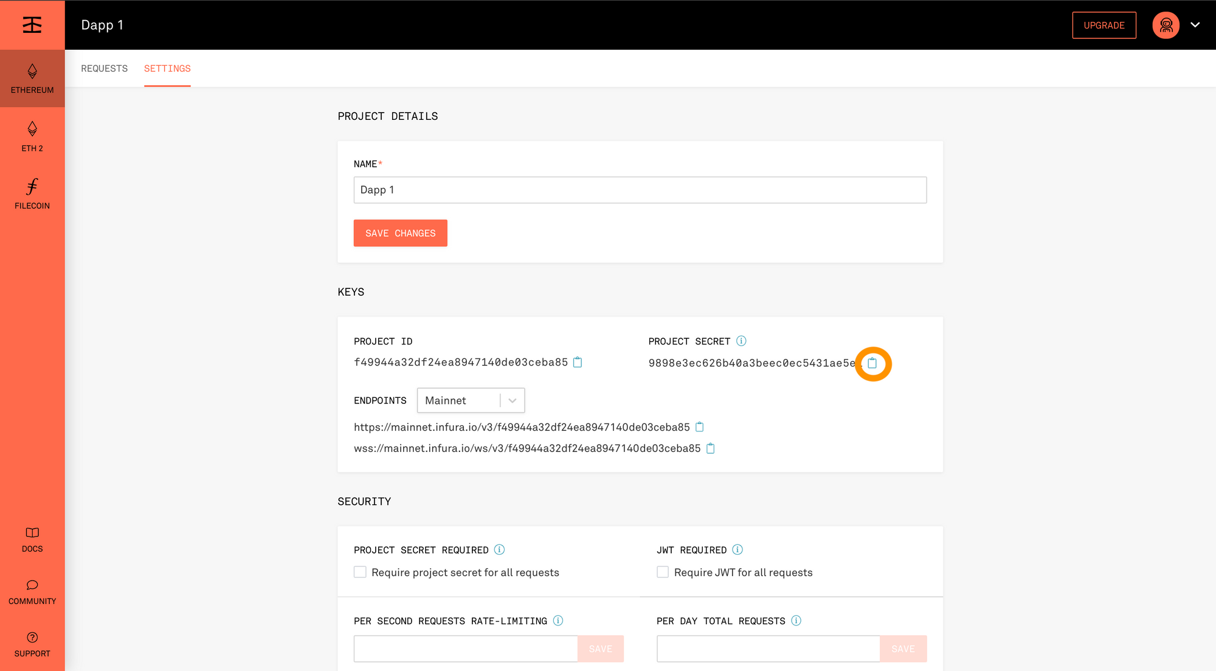The height and width of the screenshot is (671, 1216).
Task: Open the Filecoin section in sidebar
Action: pyautogui.click(x=32, y=194)
